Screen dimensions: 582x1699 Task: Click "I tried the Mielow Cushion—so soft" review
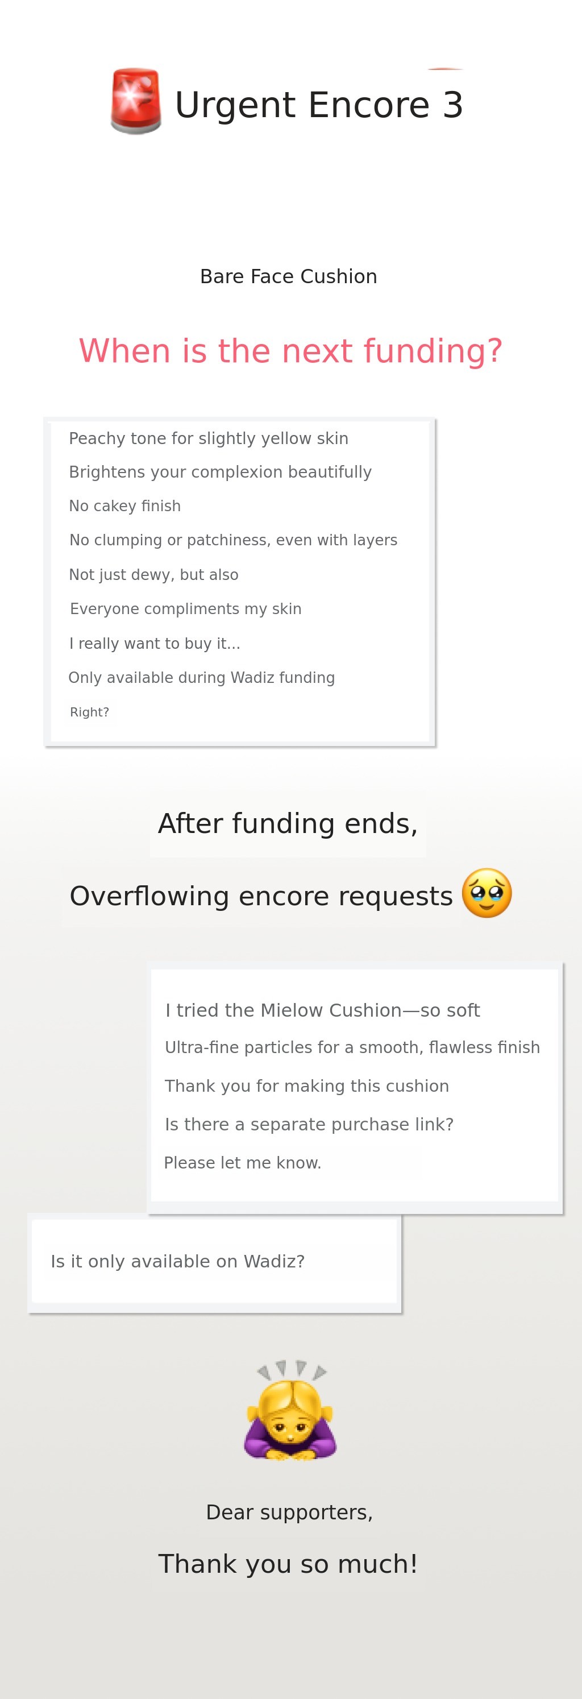[322, 1010]
